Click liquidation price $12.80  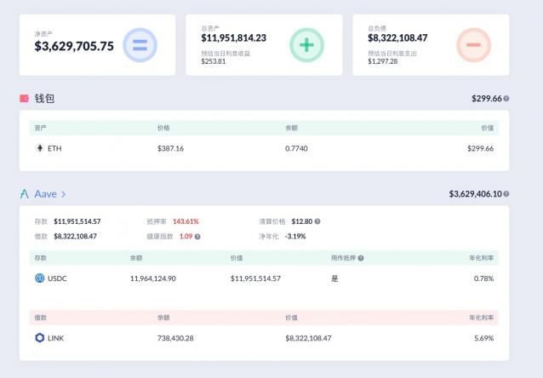[x=302, y=221]
